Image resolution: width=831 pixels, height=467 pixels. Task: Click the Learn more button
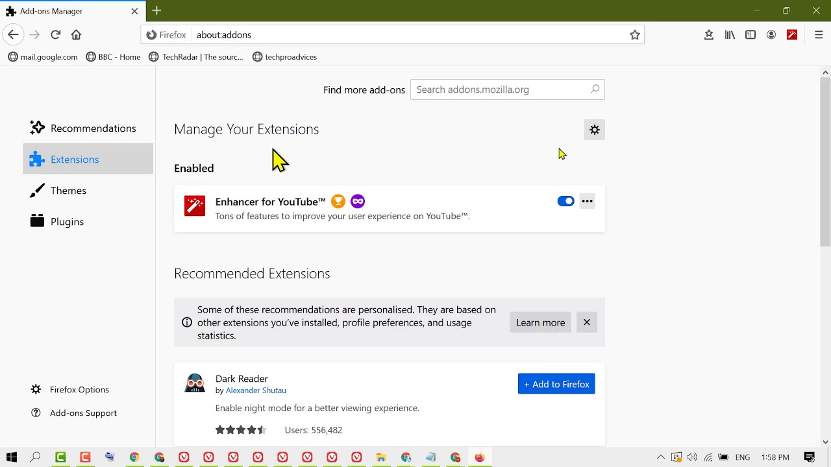point(541,322)
